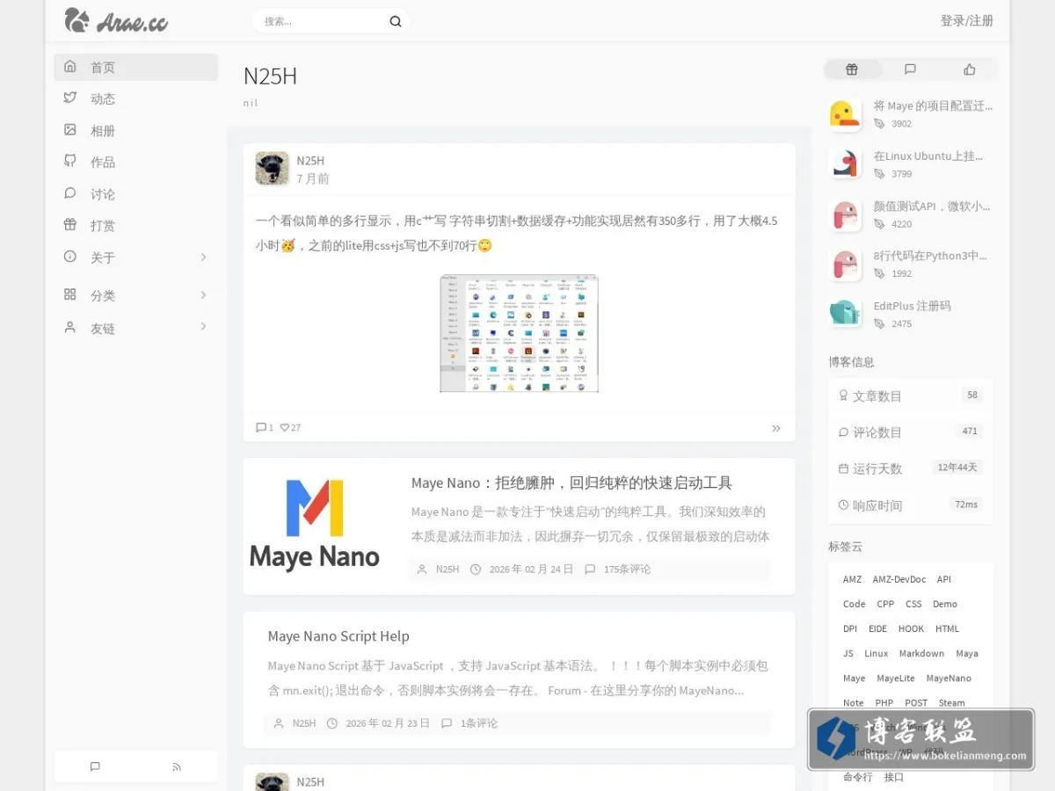This screenshot has width=1055, height=791.
Task: Select the 命令行 tag
Action: tap(857, 777)
